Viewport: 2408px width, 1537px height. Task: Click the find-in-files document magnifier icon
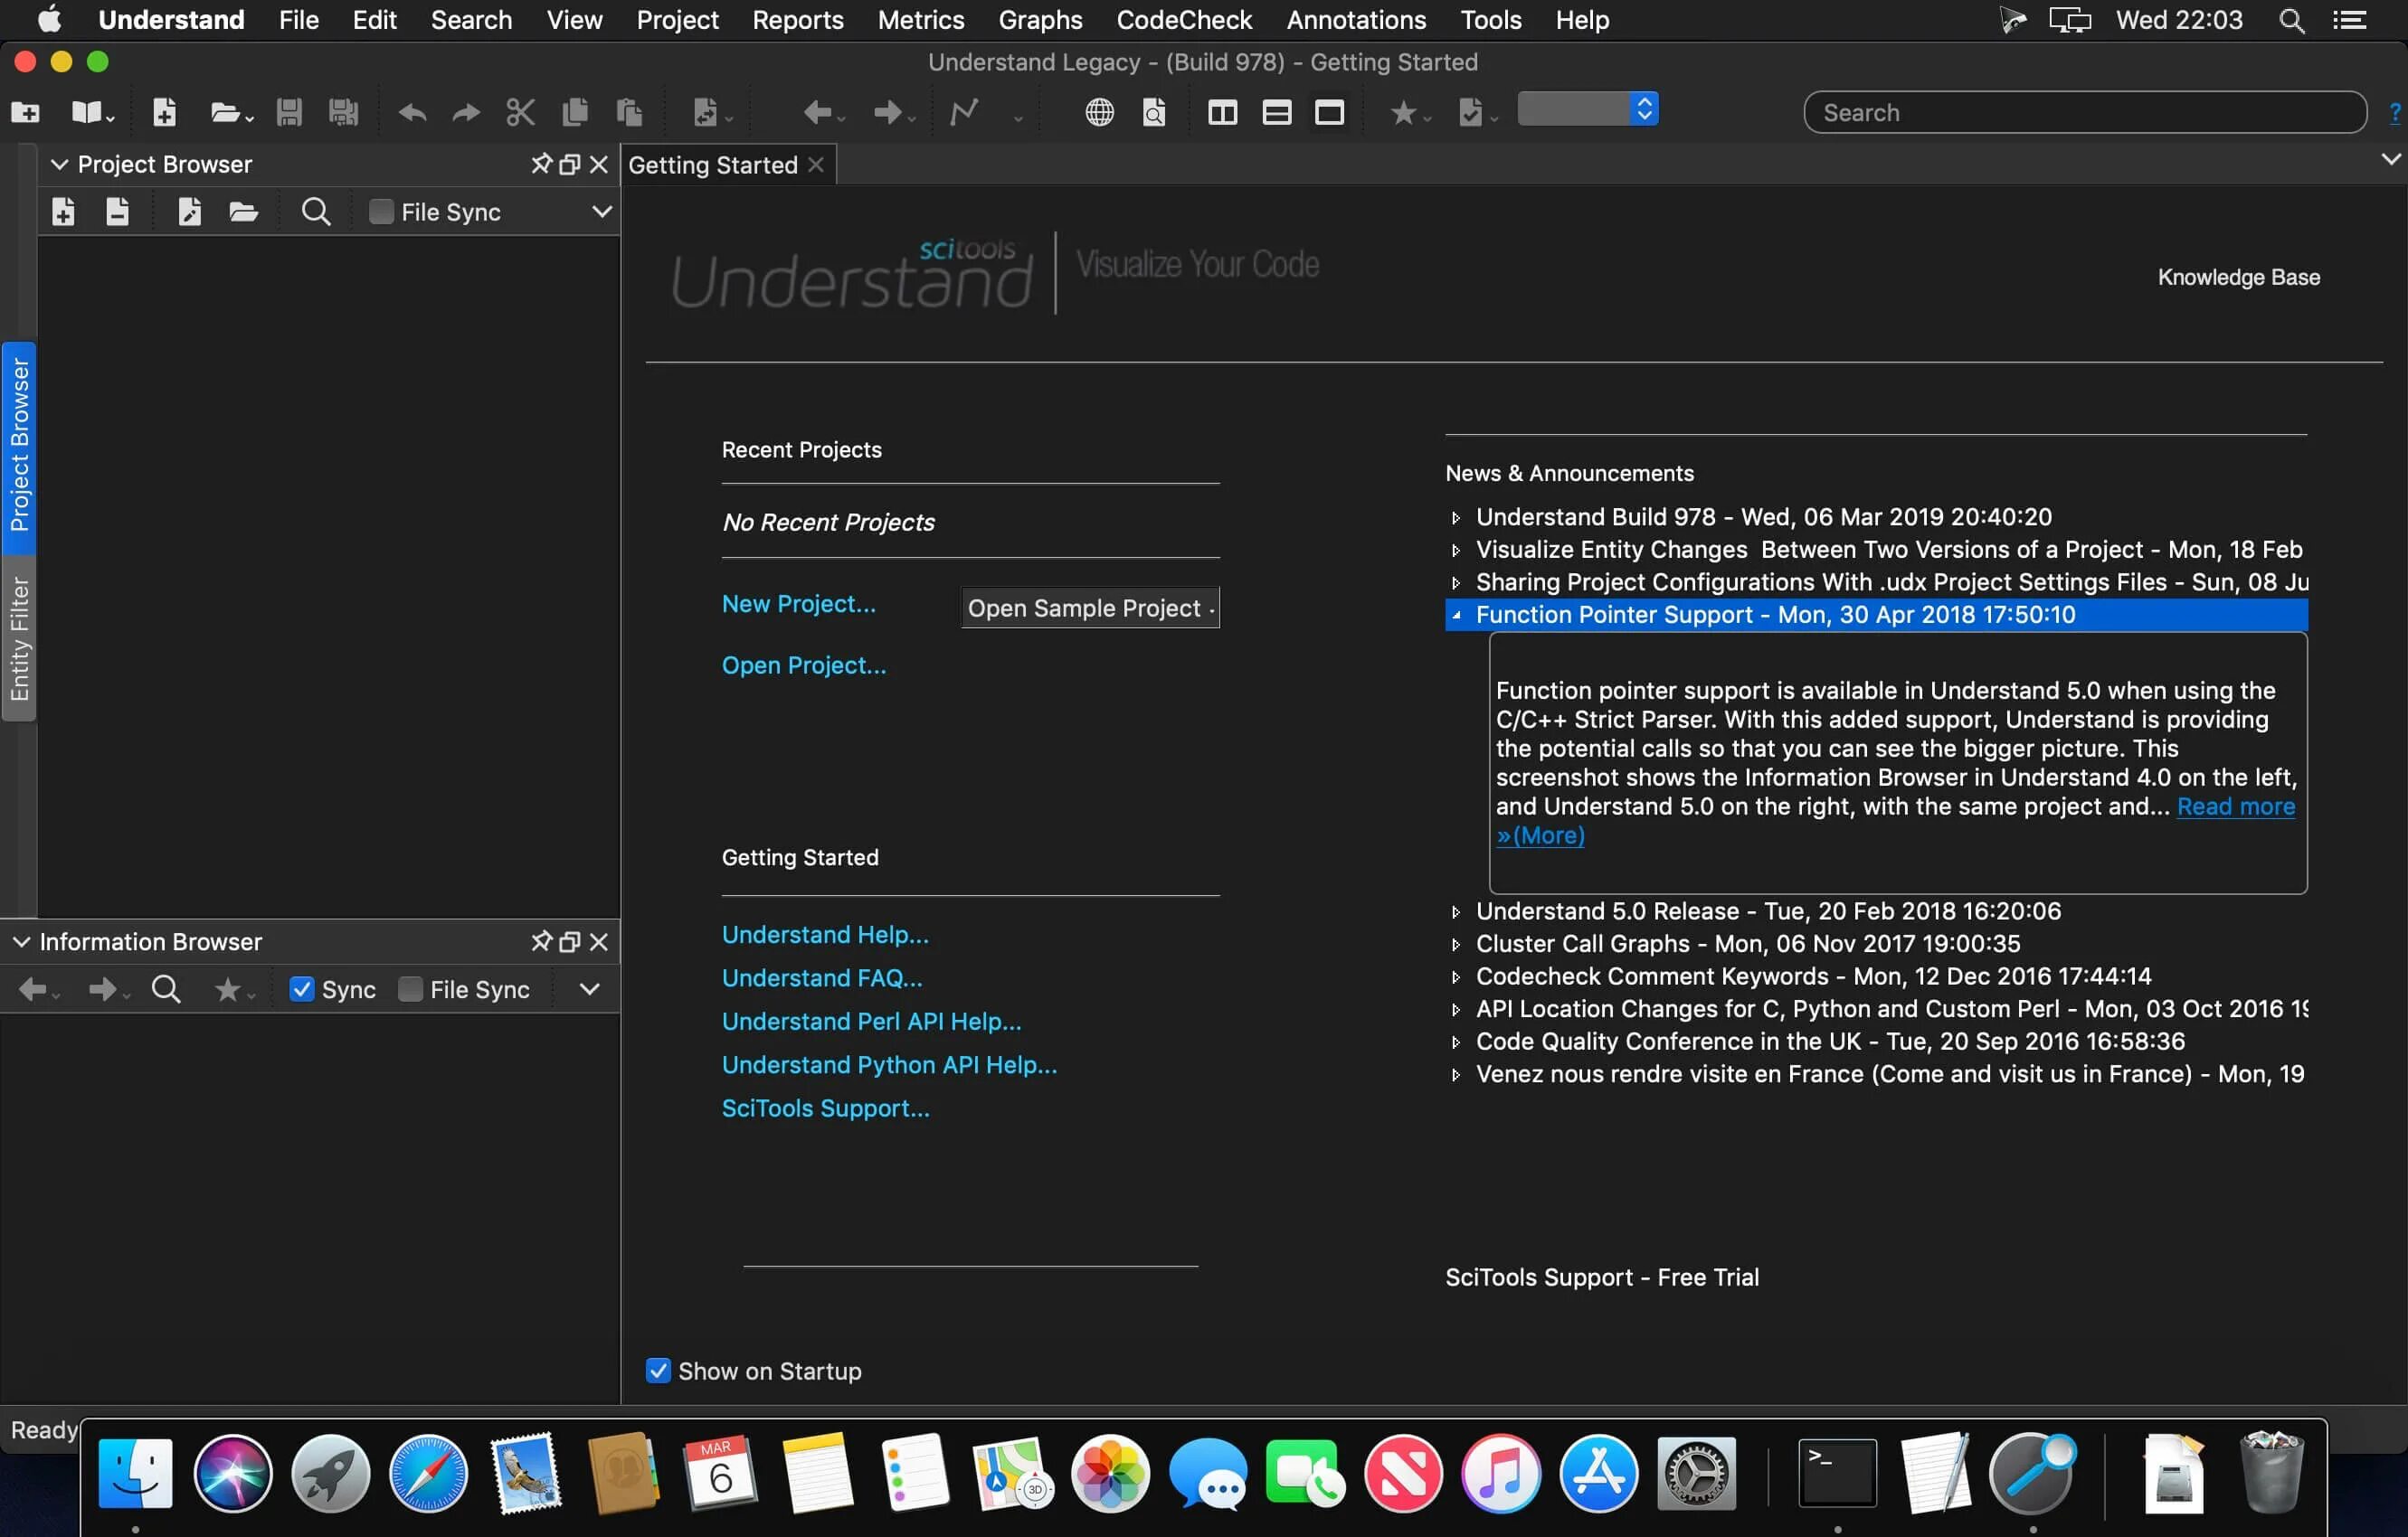click(x=1154, y=112)
